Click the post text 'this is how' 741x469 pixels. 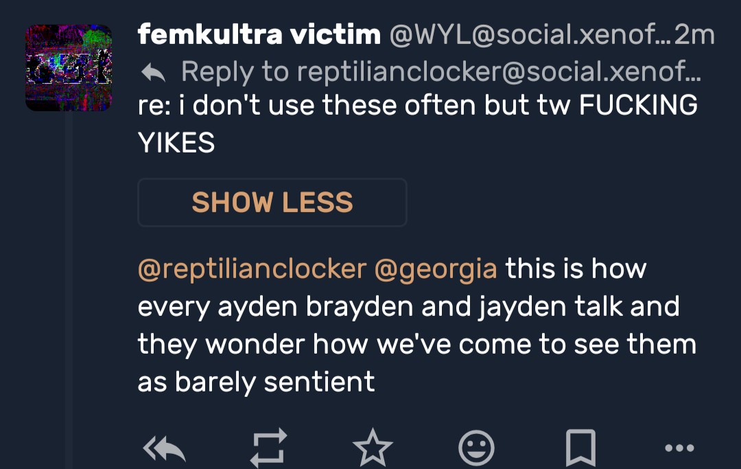click(576, 268)
